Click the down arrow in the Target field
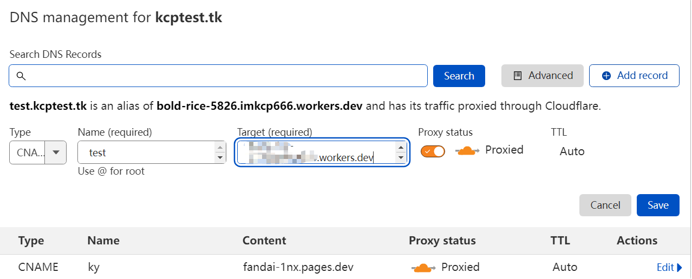This screenshot has width=692, height=279. 401,158
